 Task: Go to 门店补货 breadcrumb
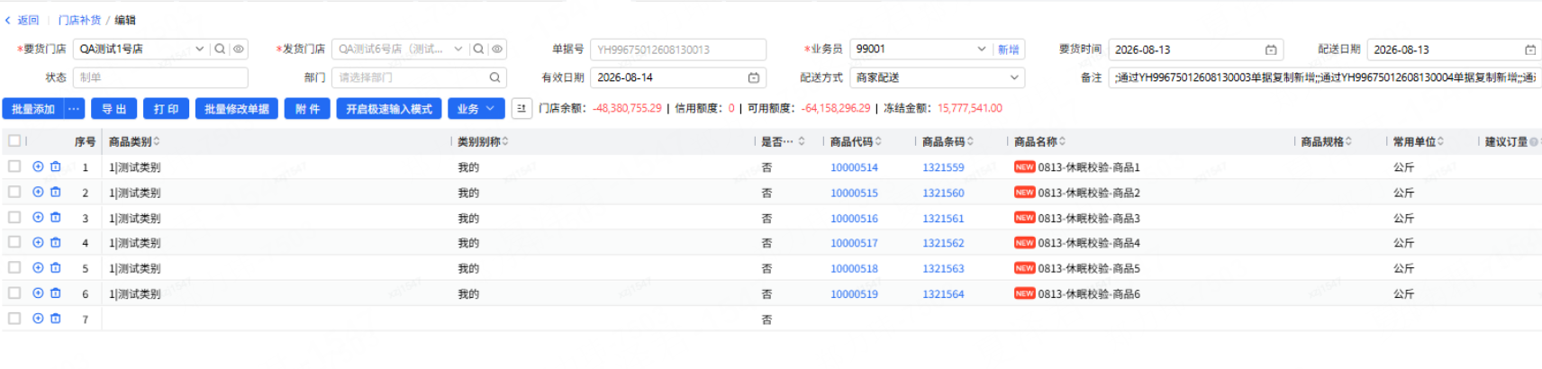pos(79,20)
